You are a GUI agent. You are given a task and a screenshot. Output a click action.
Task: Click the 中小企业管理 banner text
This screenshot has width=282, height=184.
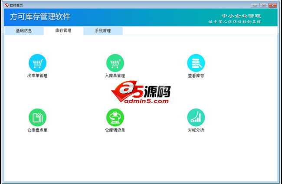pos(241,16)
